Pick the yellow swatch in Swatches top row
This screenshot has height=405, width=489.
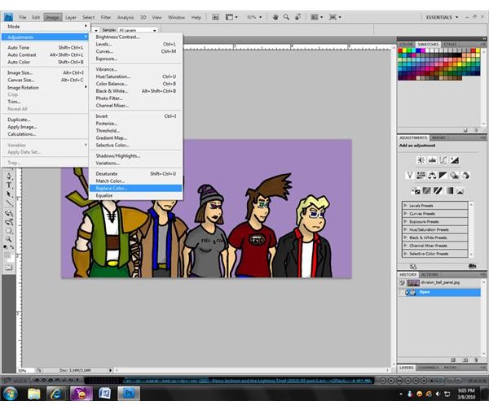tap(405, 50)
